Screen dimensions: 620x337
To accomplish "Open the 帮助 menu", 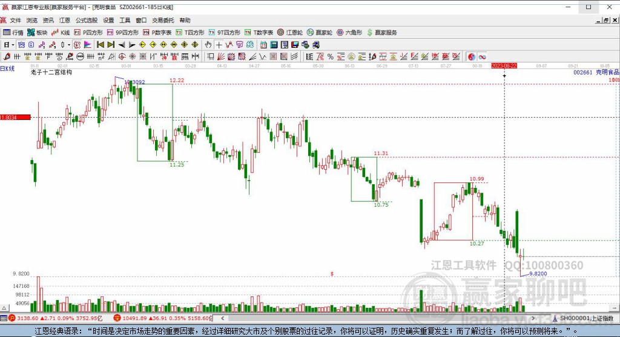I will click(185, 20).
